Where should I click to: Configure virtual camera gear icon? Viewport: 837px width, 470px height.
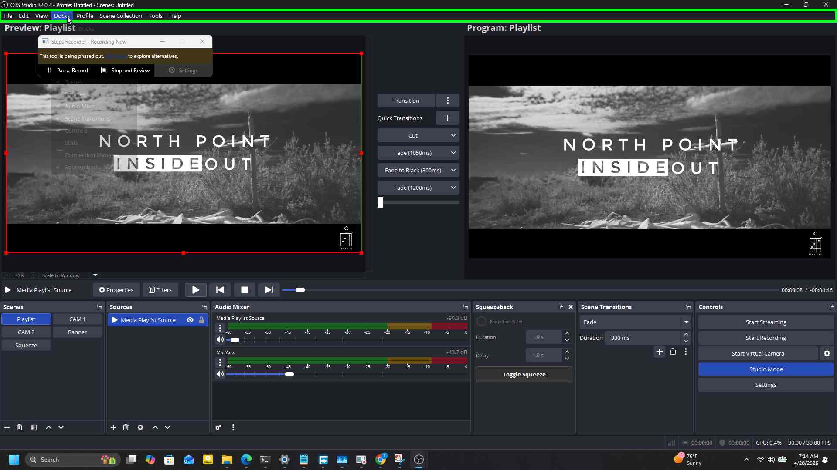click(x=827, y=353)
